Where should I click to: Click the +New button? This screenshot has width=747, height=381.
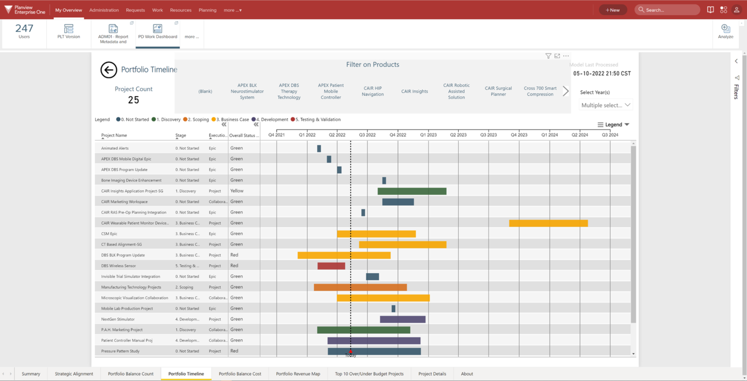tap(613, 10)
